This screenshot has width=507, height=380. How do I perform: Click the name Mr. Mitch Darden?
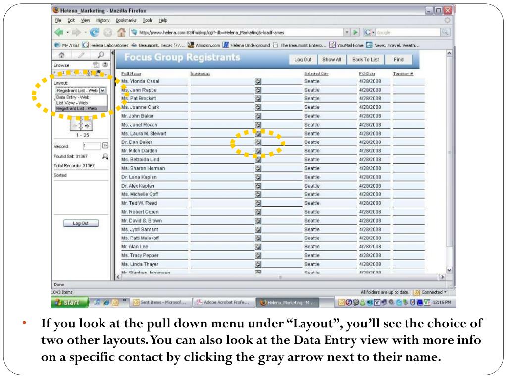pyautogui.click(x=139, y=151)
